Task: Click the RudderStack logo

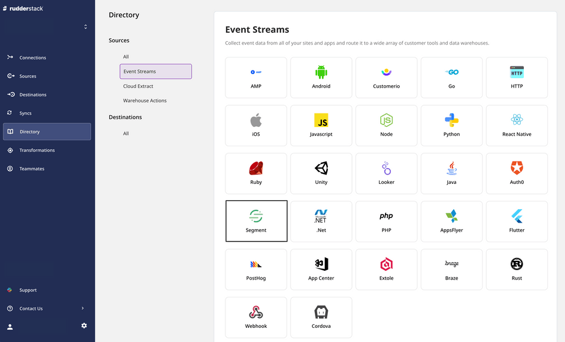Action: (22, 8)
